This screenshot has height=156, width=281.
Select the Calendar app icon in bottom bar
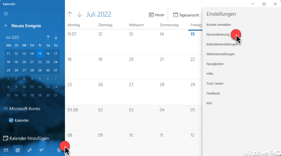[x=18, y=150]
